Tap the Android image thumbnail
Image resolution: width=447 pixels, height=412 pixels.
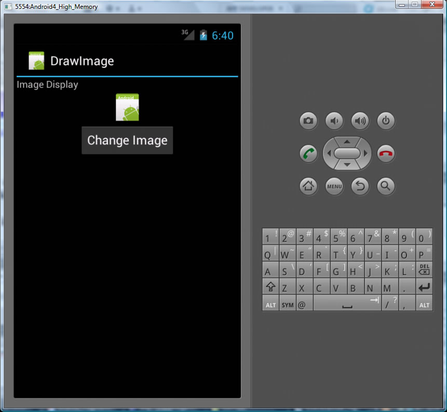(x=127, y=107)
